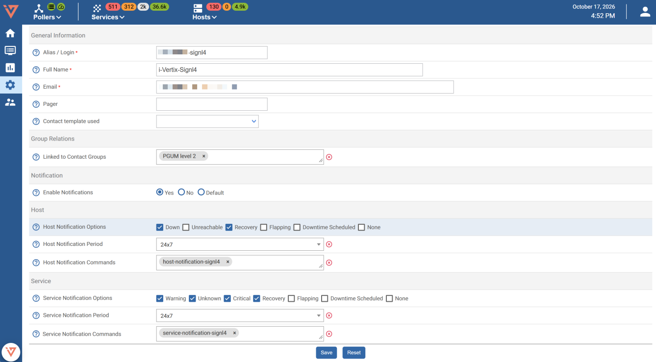
Task: Click into the Full Name input field
Action: [x=289, y=70]
